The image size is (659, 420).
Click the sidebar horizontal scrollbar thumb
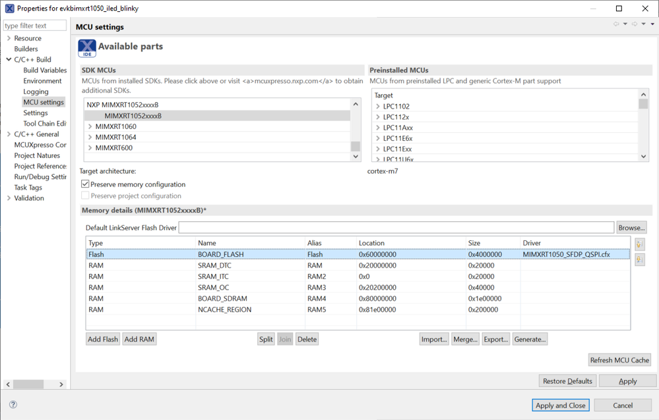tap(28, 384)
